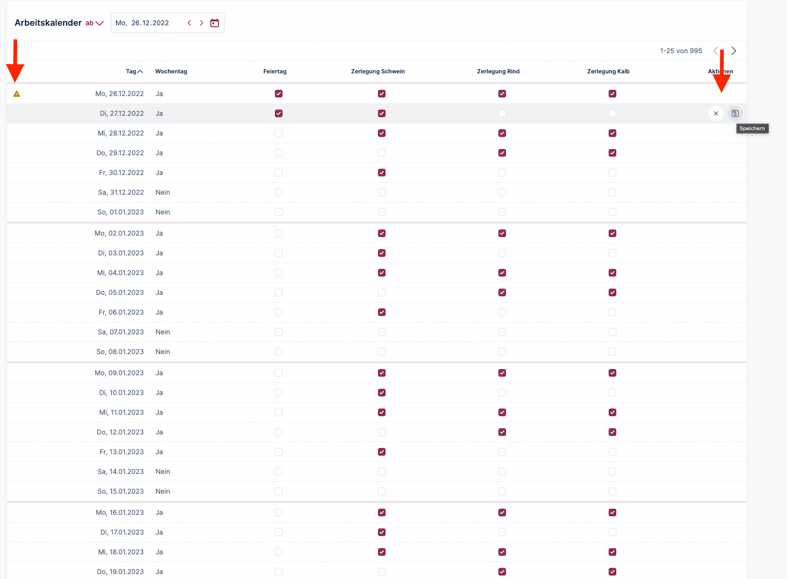
Task: Go to previous date with left chevron
Action: 189,23
